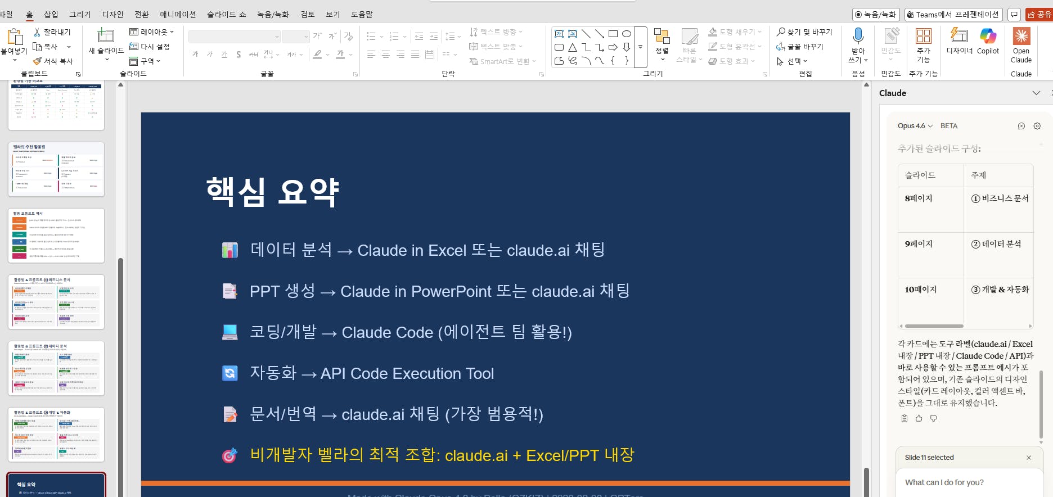Give thumbs up to Claude response
Screen dimensions: 1053x497
tap(919, 418)
